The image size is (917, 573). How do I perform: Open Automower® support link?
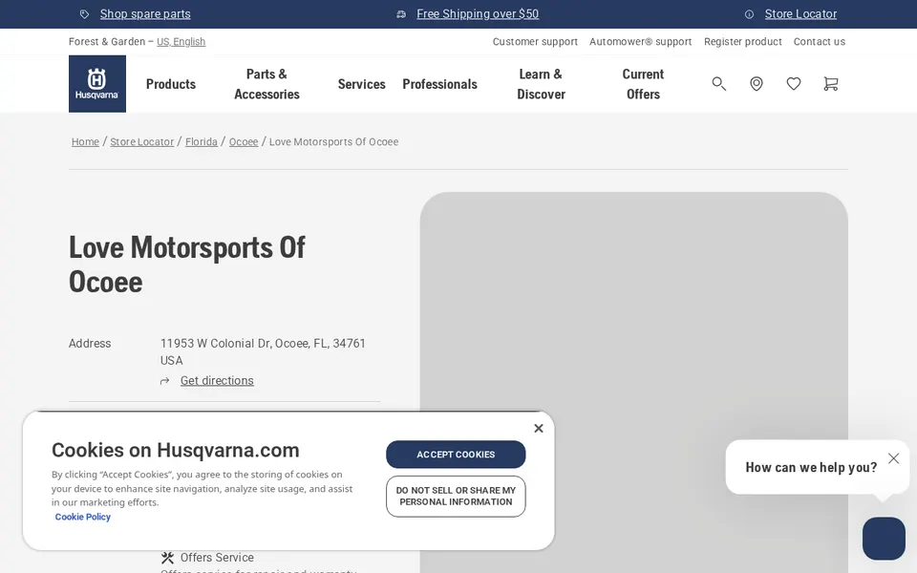tap(640, 41)
